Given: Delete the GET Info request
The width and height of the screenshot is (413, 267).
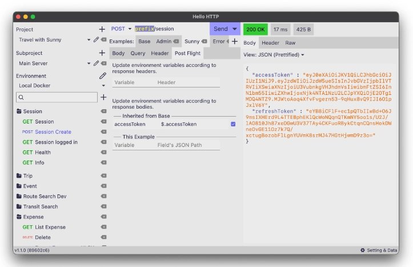Looking at the screenshot, I should click(104, 162).
